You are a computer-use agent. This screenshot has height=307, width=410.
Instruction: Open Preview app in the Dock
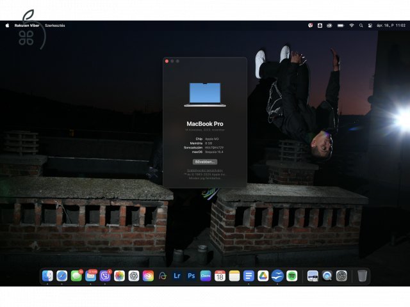313,276
